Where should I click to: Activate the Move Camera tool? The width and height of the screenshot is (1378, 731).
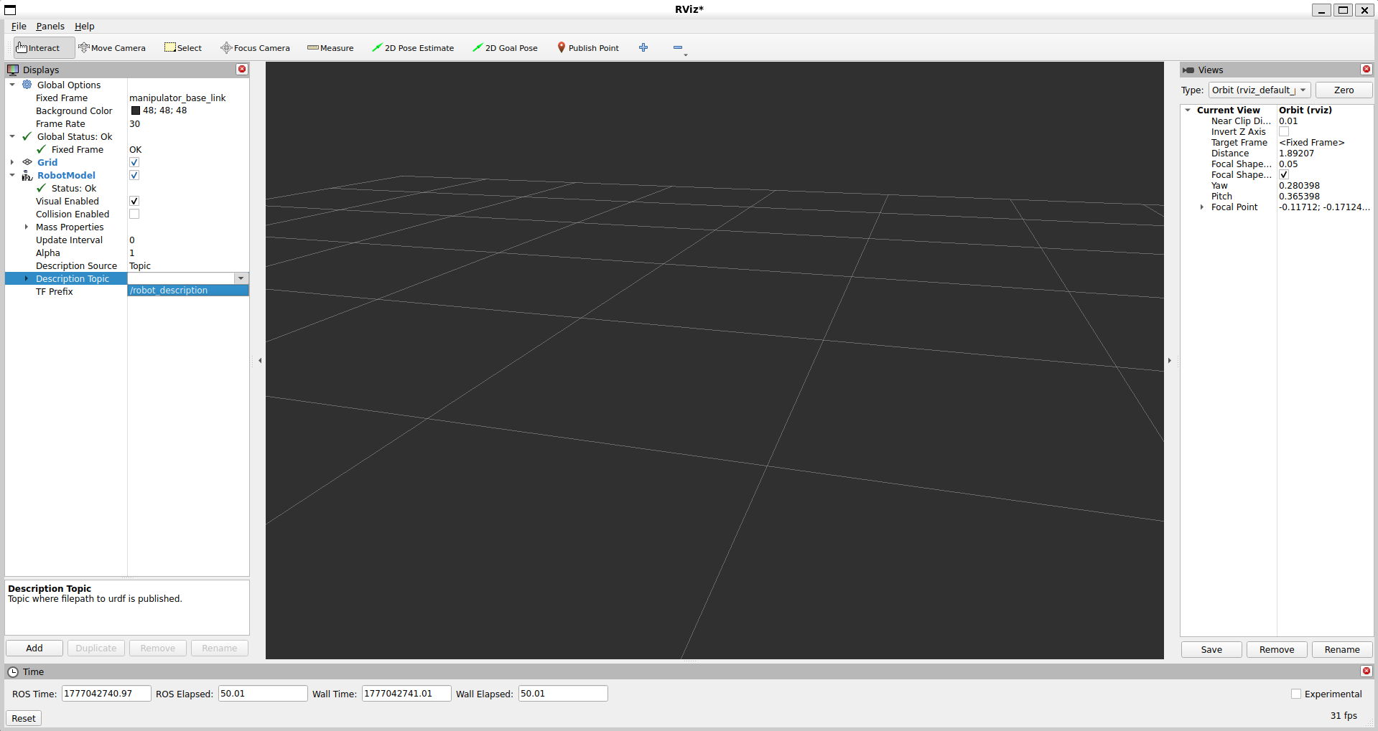coord(112,48)
